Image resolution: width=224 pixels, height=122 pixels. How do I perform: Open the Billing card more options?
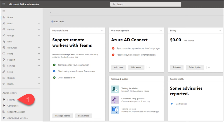220,30
